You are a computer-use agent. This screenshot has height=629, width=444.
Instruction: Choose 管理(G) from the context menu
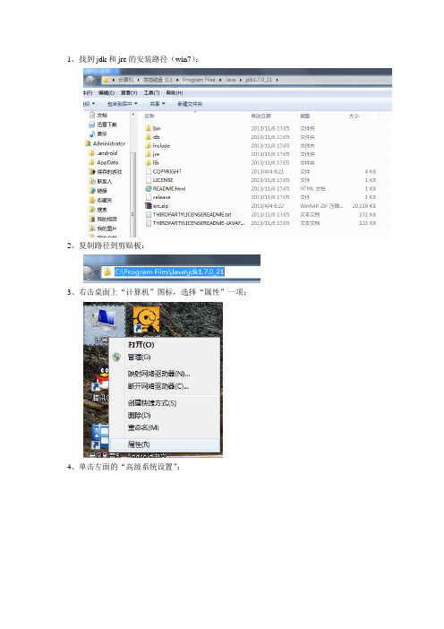click(x=139, y=357)
